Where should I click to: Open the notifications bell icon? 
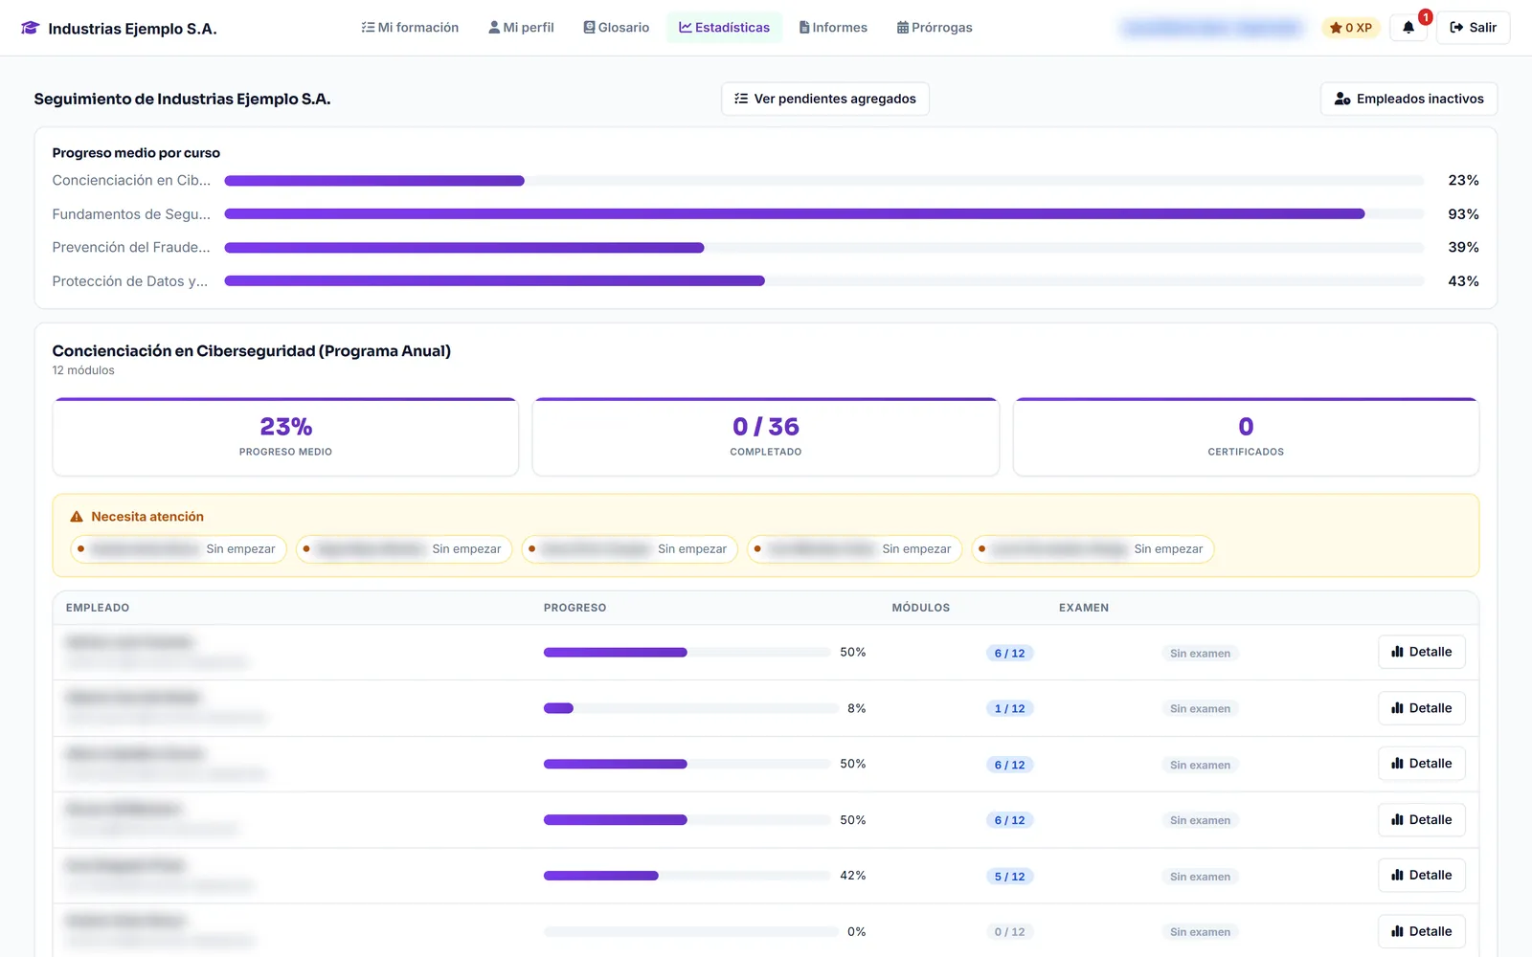[x=1408, y=28]
